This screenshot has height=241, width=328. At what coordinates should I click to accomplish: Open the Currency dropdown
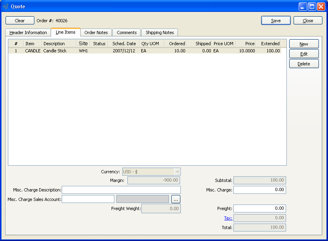(x=152, y=172)
